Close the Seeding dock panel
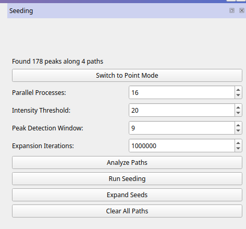 point(242,10)
